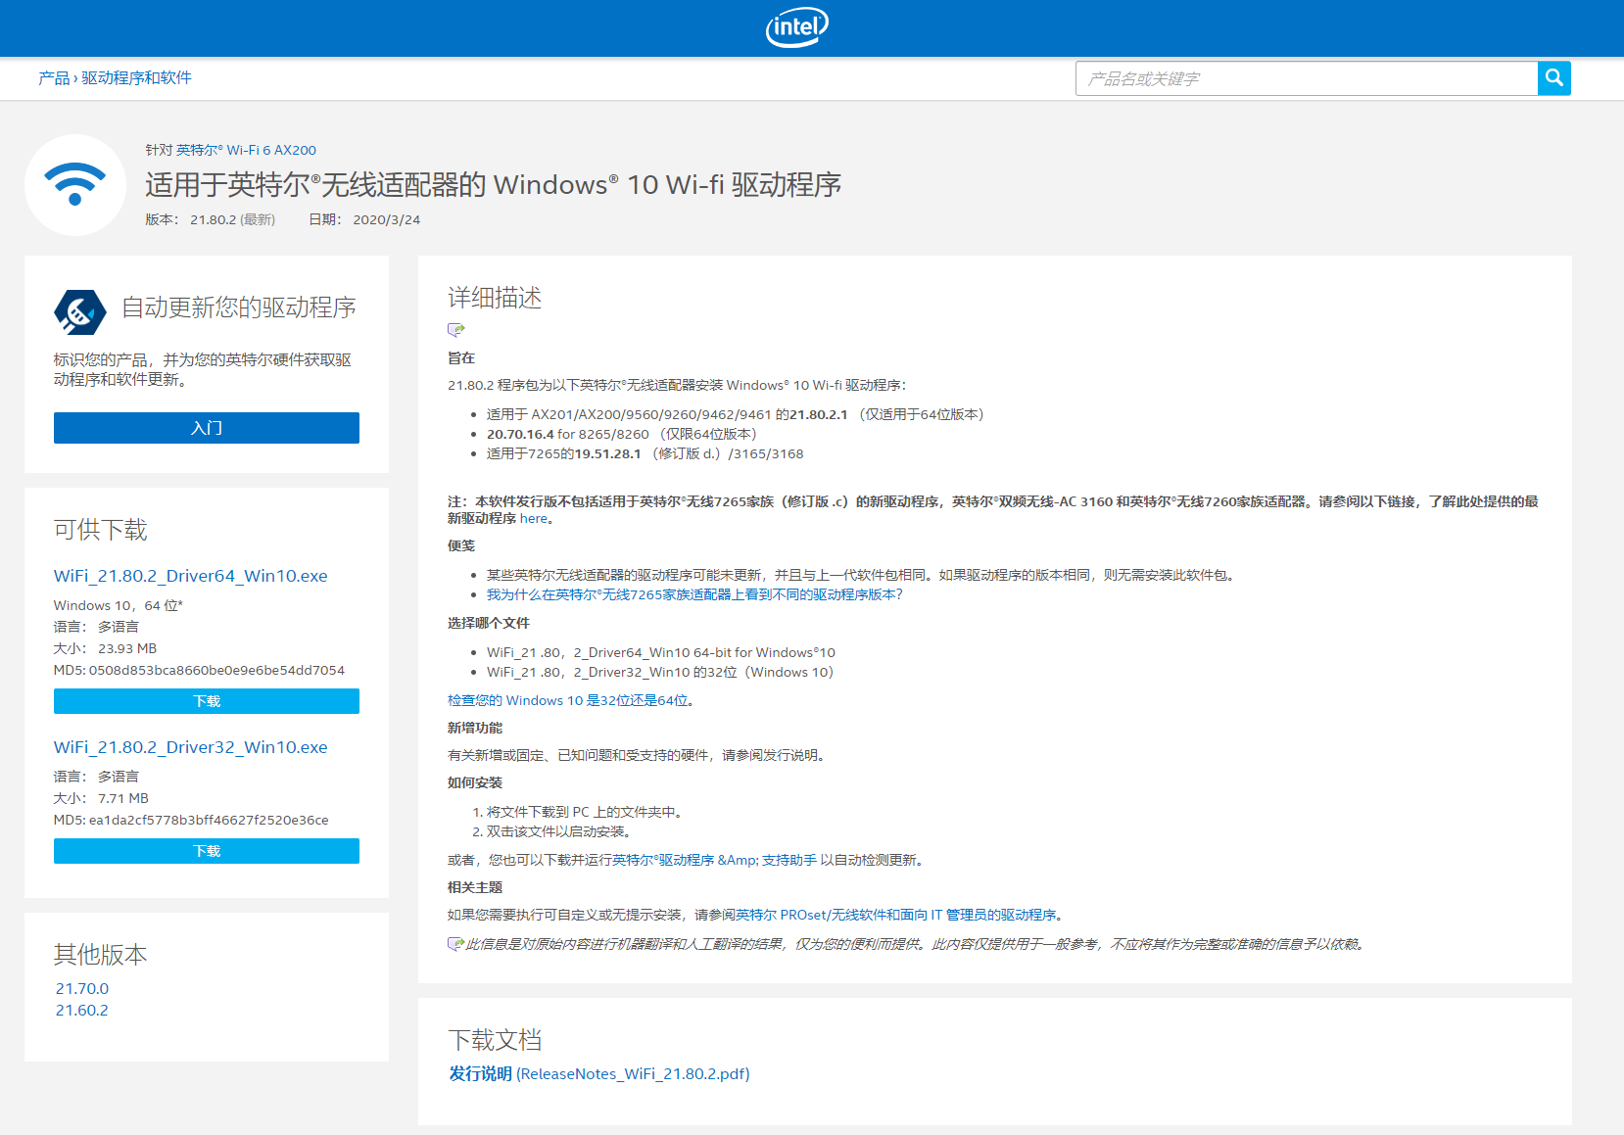Click the 其他版本 heading
The image size is (1624, 1135).
(100, 955)
